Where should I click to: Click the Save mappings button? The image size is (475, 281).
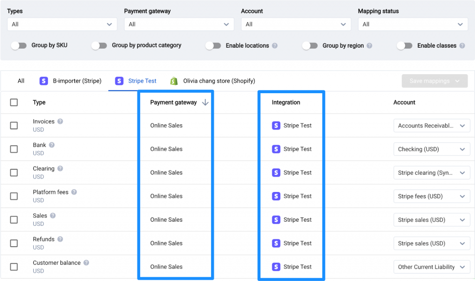tap(434, 81)
